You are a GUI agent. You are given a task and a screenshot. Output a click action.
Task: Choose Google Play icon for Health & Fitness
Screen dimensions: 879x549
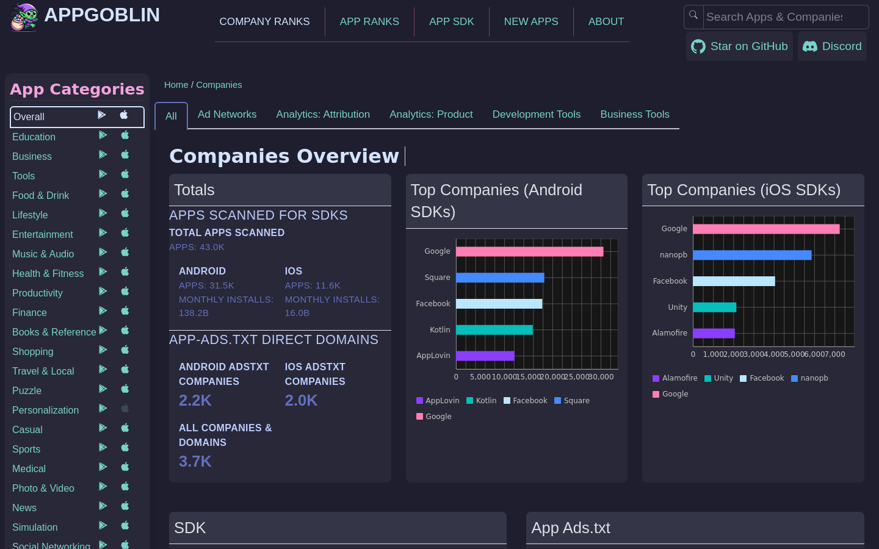click(103, 272)
